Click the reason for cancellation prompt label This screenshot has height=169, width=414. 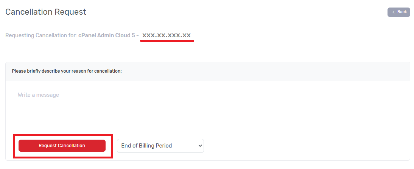pyautogui.click(x=67, y=71)
